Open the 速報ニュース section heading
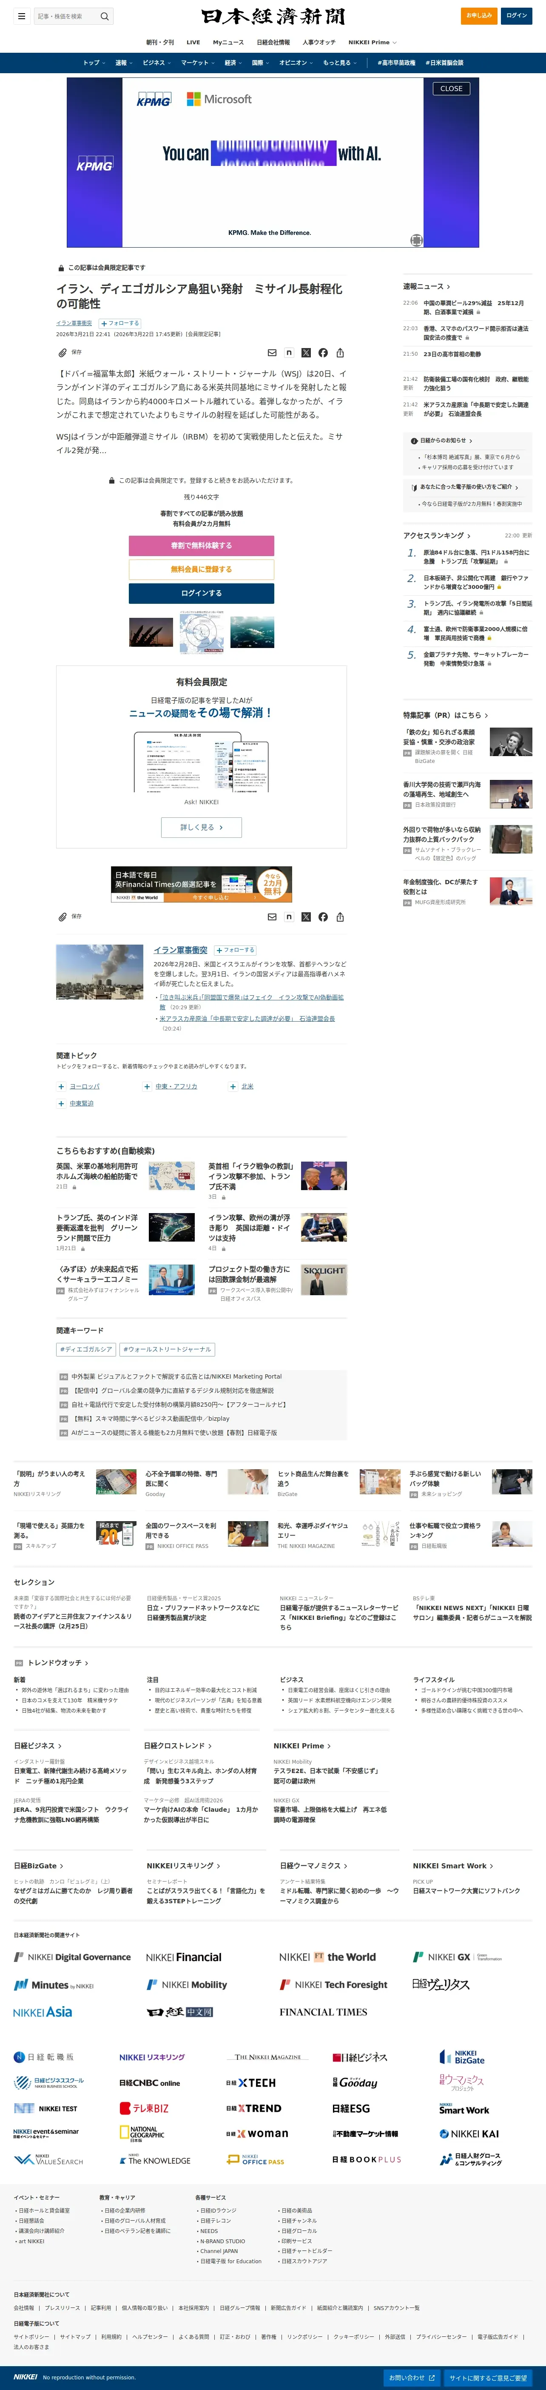Screen dimensions: 546x2390 click(x=427, y=287)
